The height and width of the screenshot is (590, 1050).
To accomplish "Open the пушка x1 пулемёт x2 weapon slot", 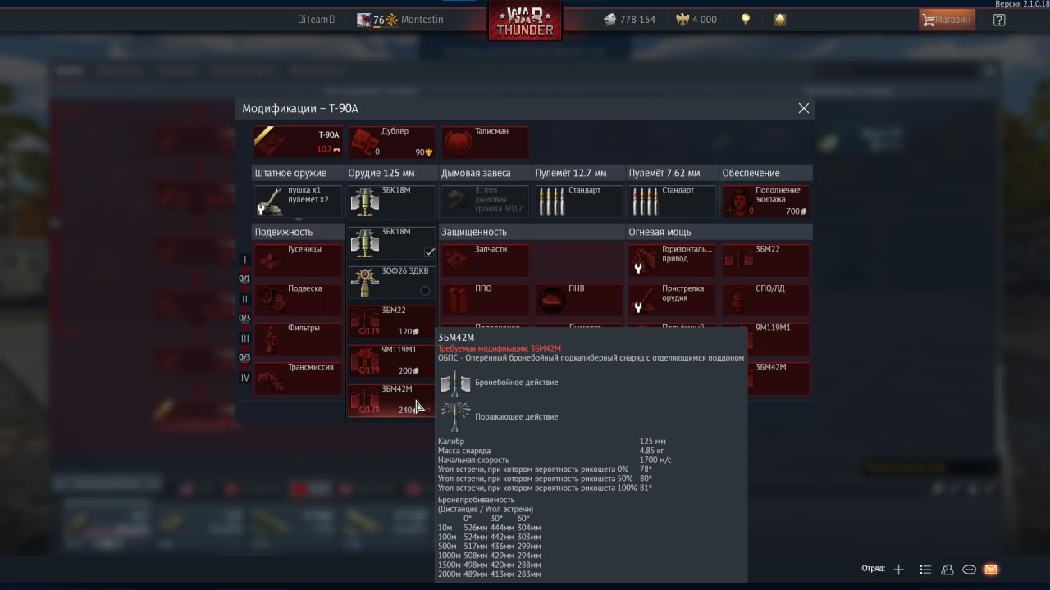I will tap(297, 201).
